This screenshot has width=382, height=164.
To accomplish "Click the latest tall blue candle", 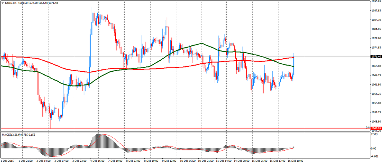I will coord(294,63).
